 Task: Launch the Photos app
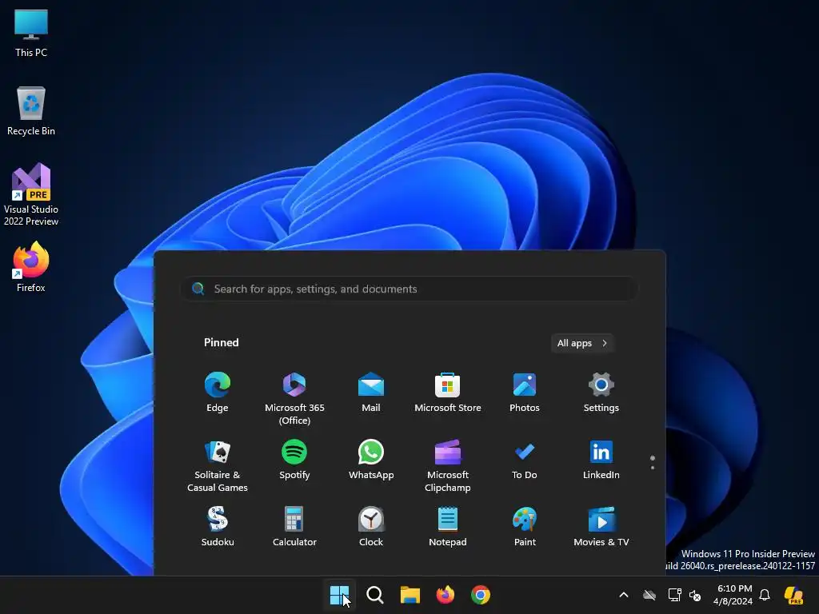(525, 393)
